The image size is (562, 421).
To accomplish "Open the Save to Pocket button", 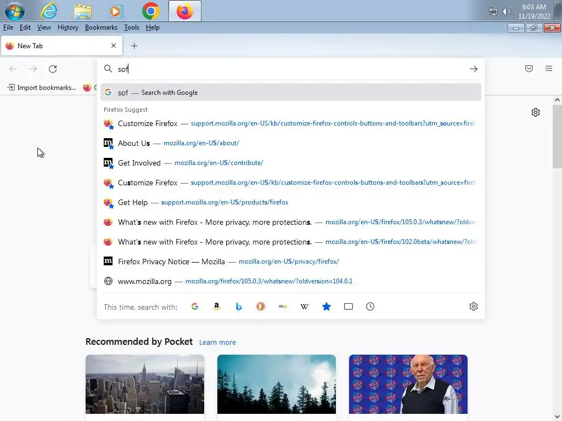I will [529, 69].
